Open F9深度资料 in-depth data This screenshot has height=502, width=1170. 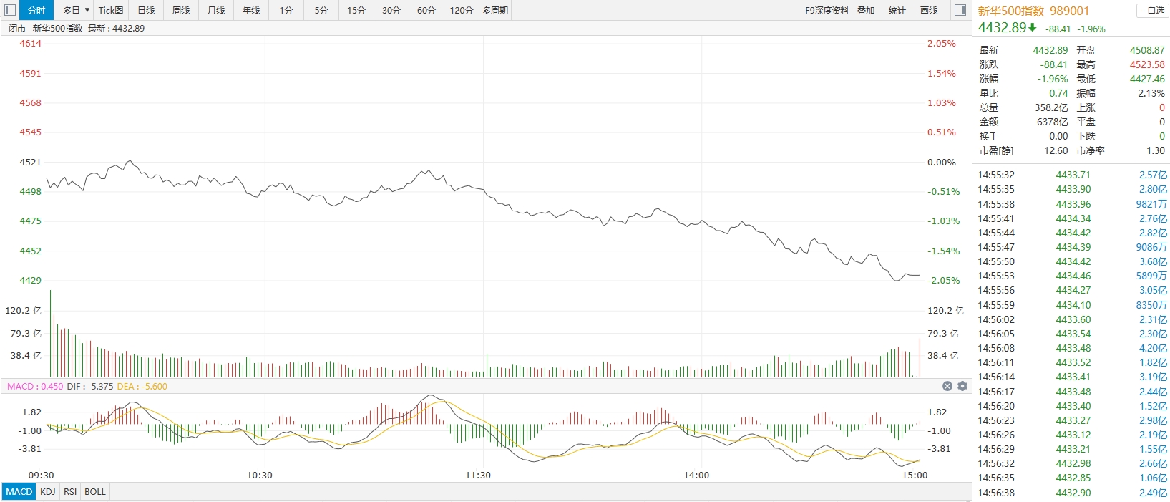827,10
